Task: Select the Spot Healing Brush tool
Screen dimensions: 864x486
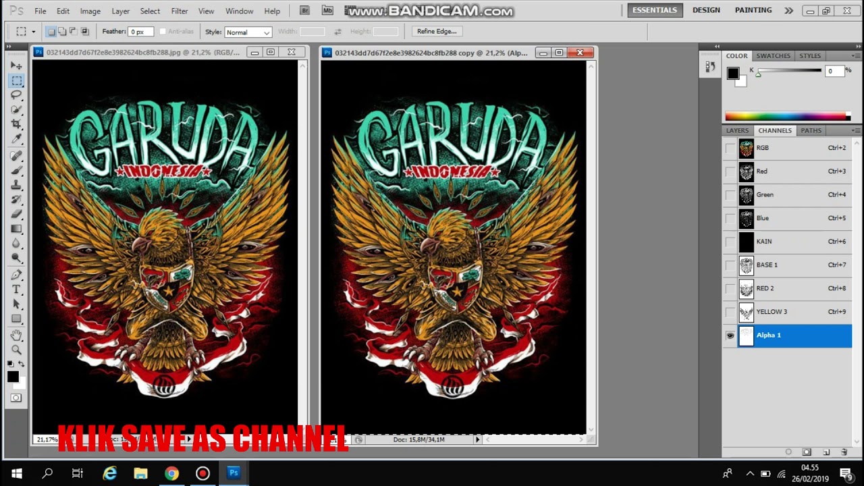Action: [x=16, y=156]
